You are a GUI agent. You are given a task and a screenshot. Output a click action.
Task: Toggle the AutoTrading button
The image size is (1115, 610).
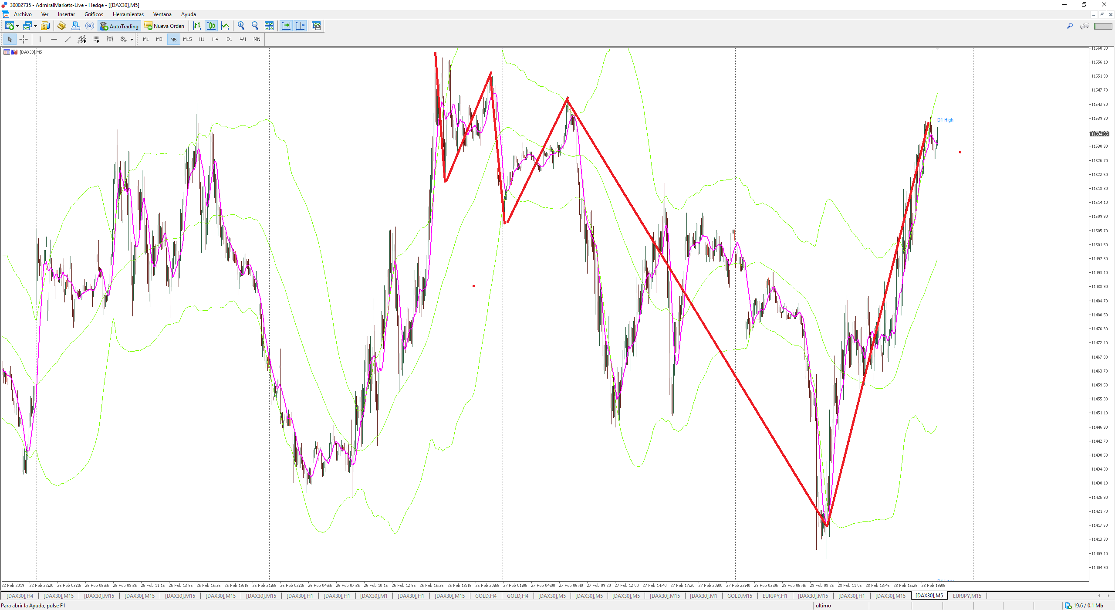point(119,26)
